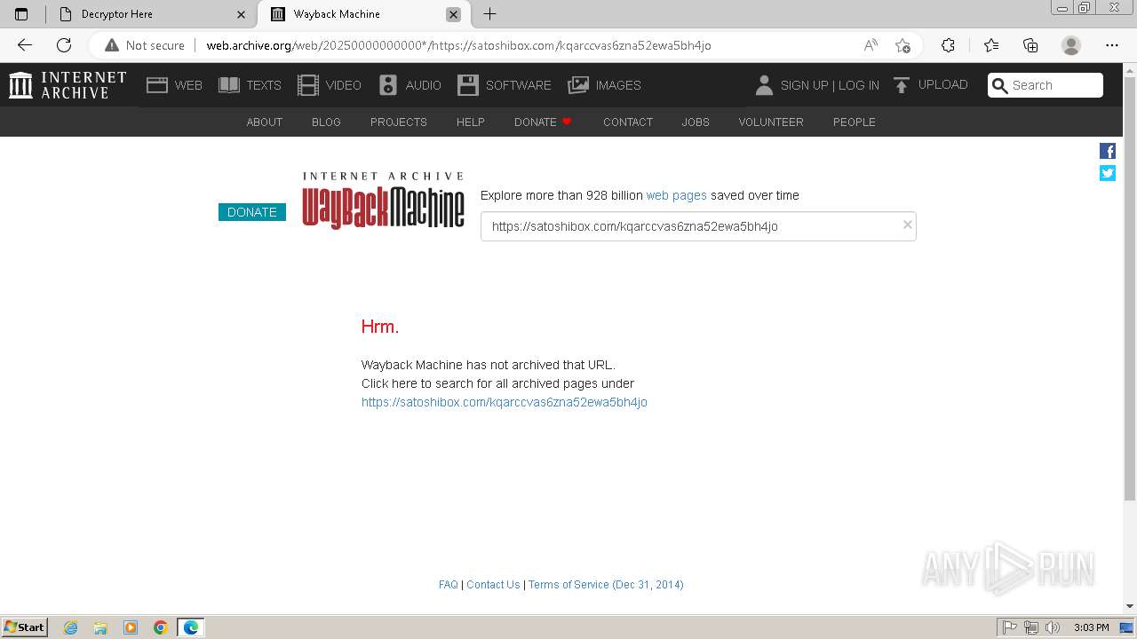Add this page to favorites

903,45
